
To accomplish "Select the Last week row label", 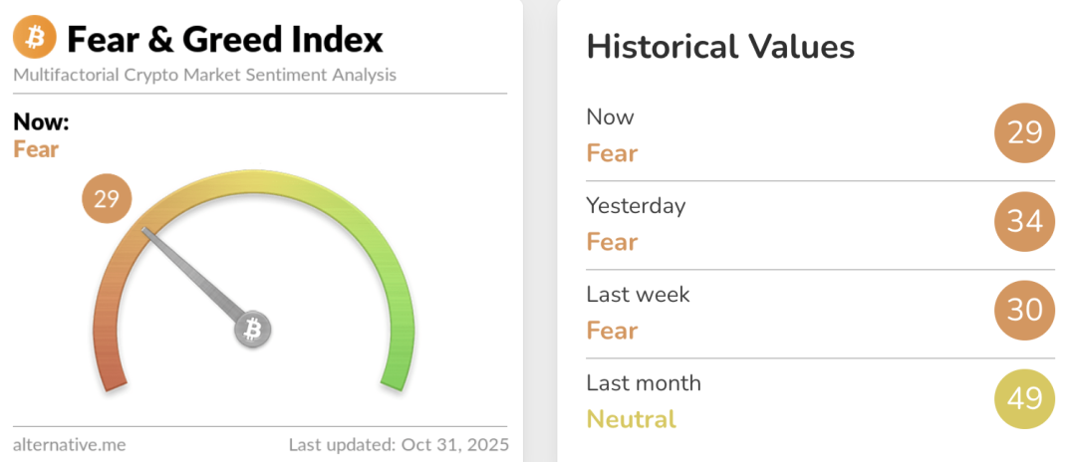I will [x=638, y=295].
